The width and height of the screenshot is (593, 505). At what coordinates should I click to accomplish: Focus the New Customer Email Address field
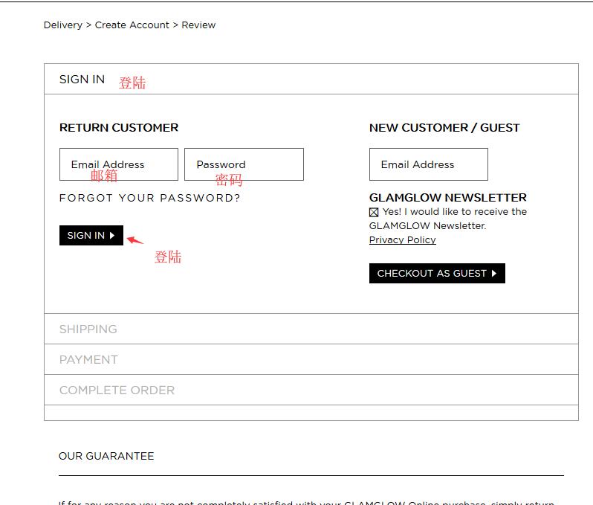pos(428,164)
